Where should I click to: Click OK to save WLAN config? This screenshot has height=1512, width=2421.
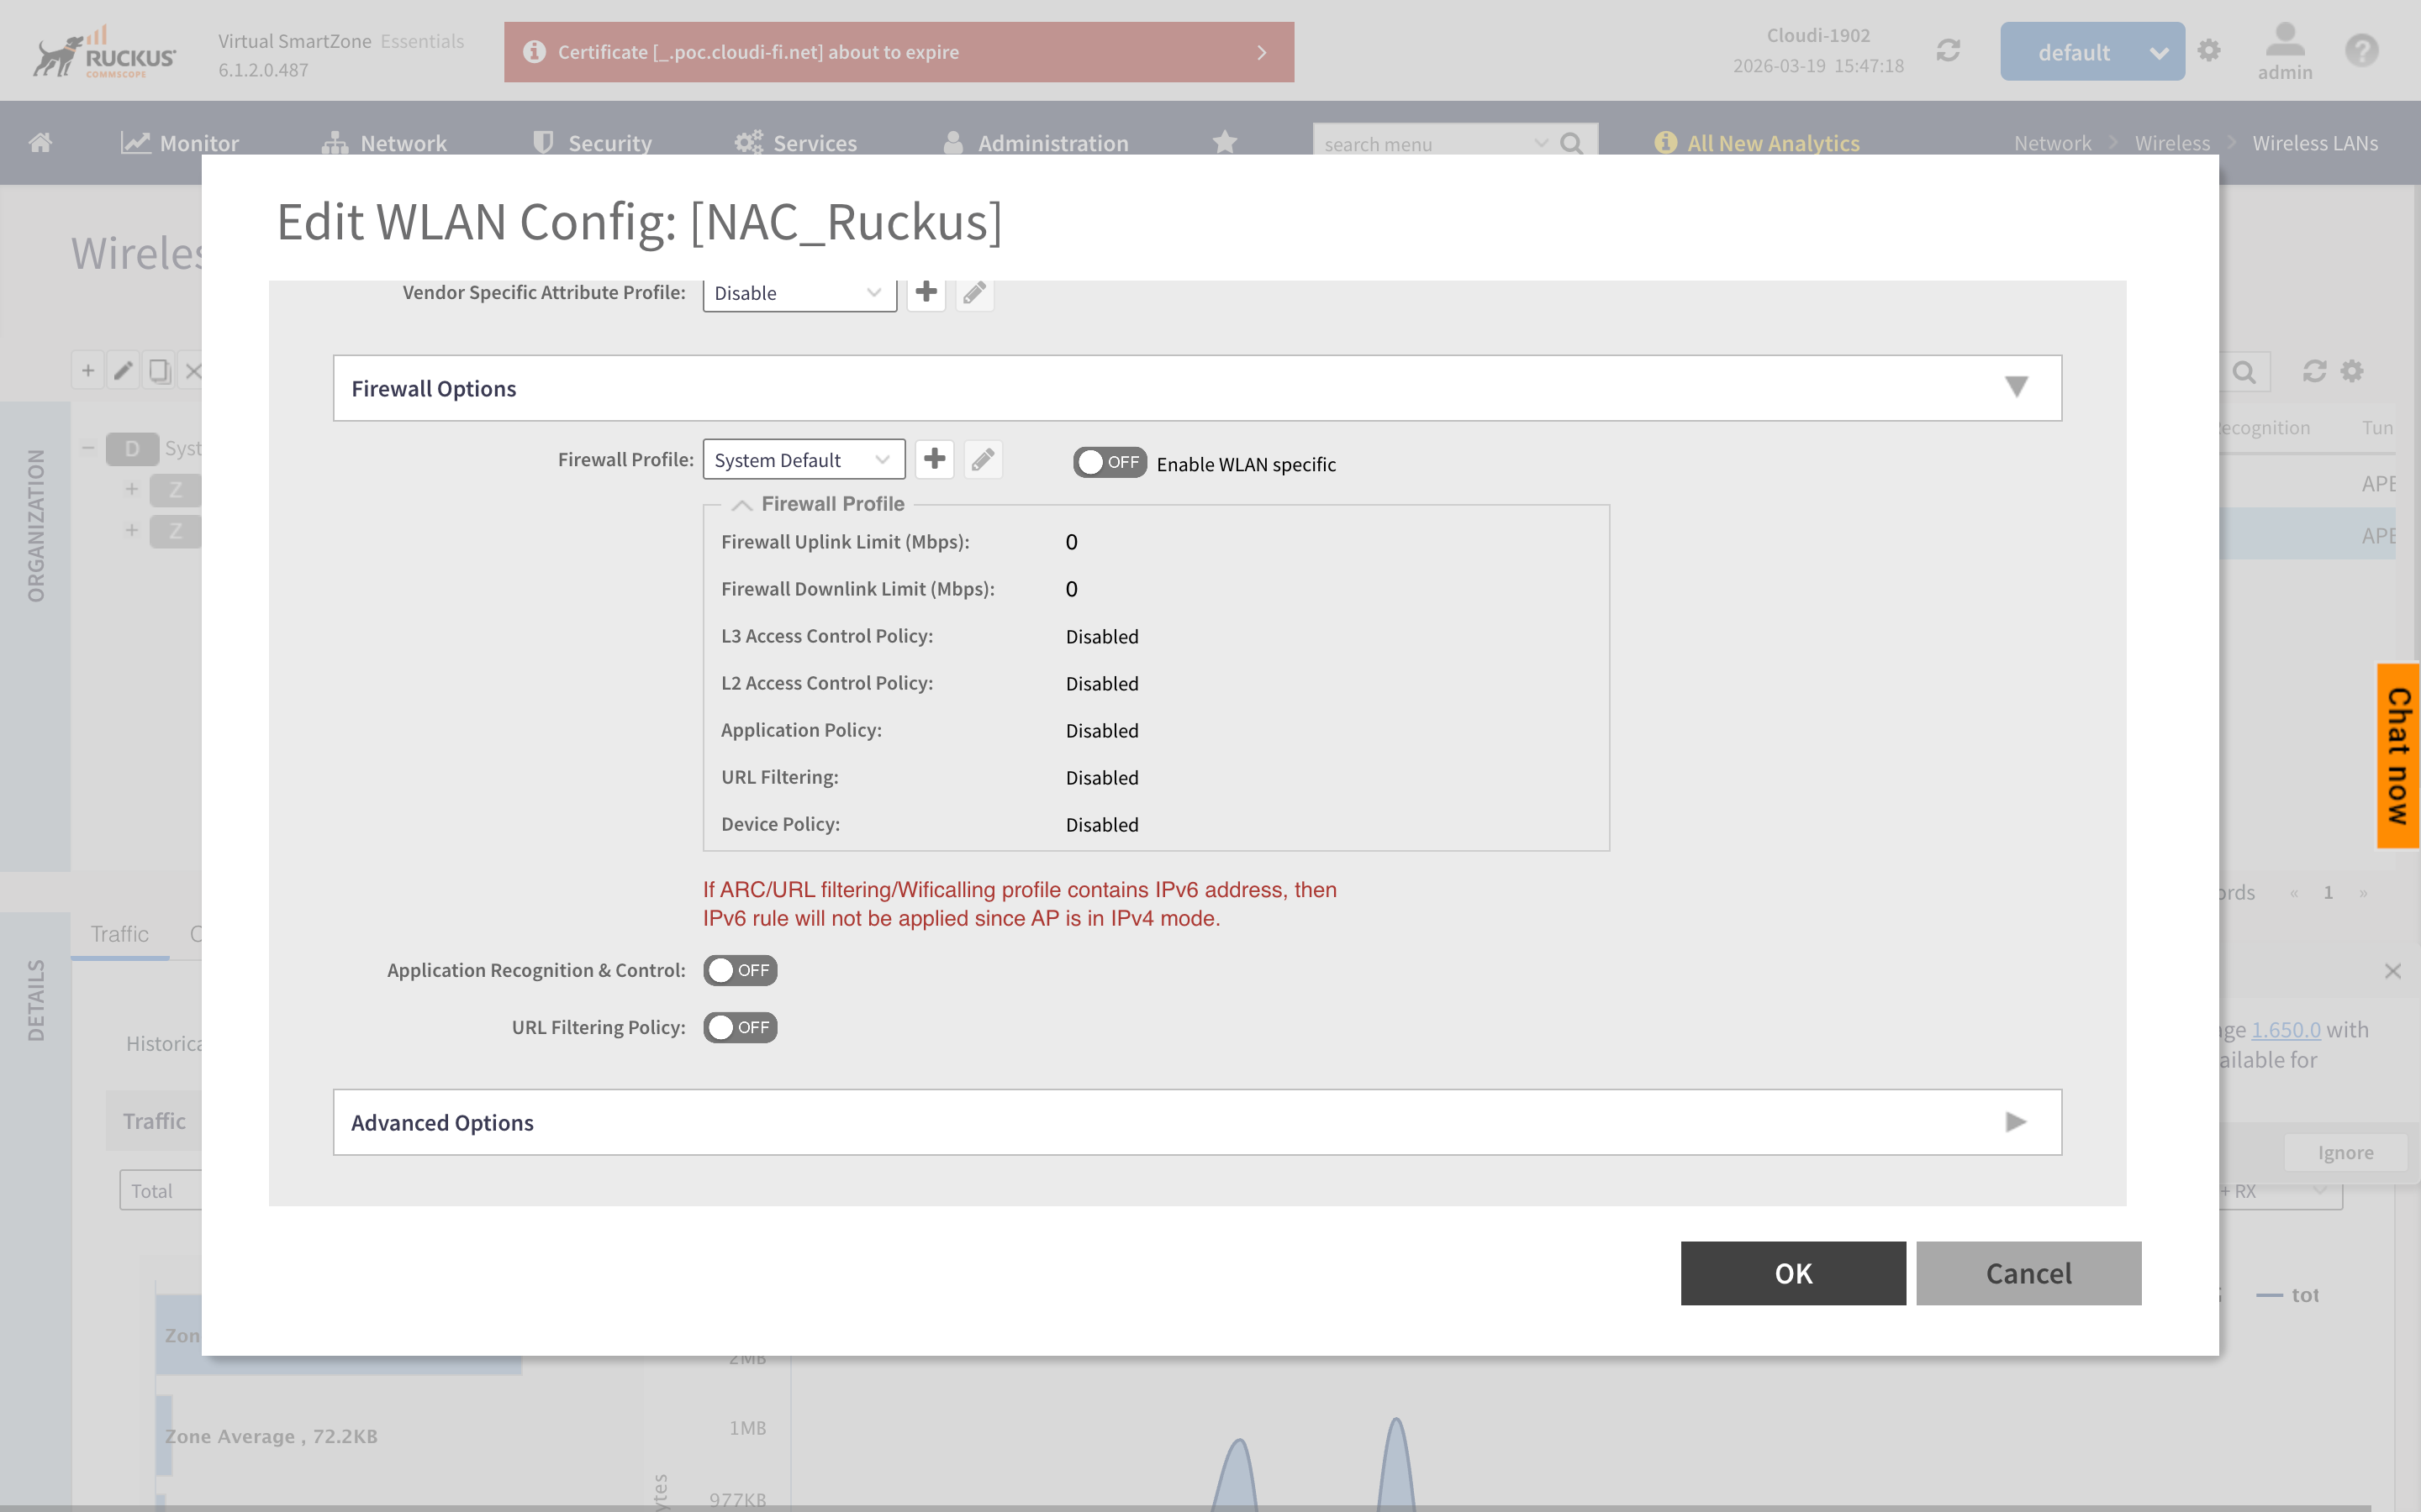point(1793,1273)
